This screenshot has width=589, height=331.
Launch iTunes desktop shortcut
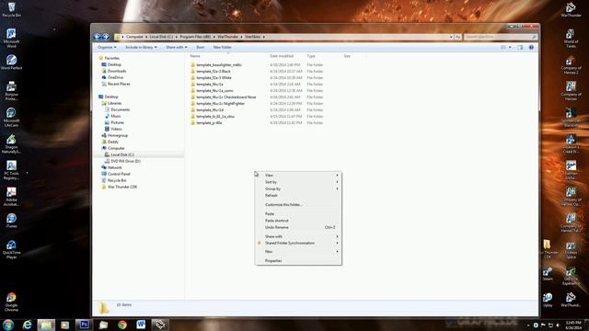pos(11,221)
